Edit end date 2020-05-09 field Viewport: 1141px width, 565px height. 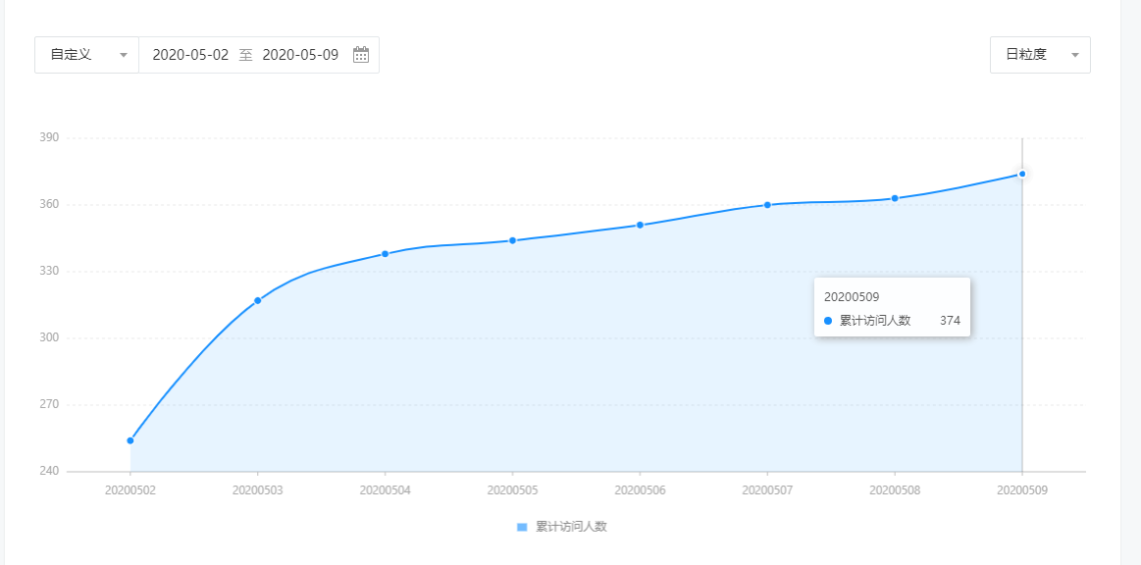(x=300, y=55)
